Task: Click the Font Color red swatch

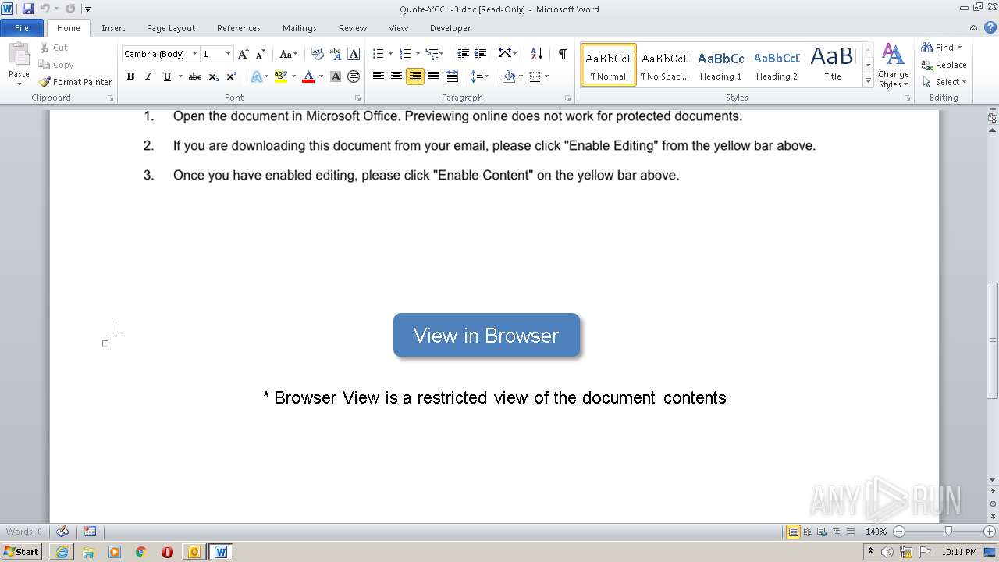Action: [308, 76]
